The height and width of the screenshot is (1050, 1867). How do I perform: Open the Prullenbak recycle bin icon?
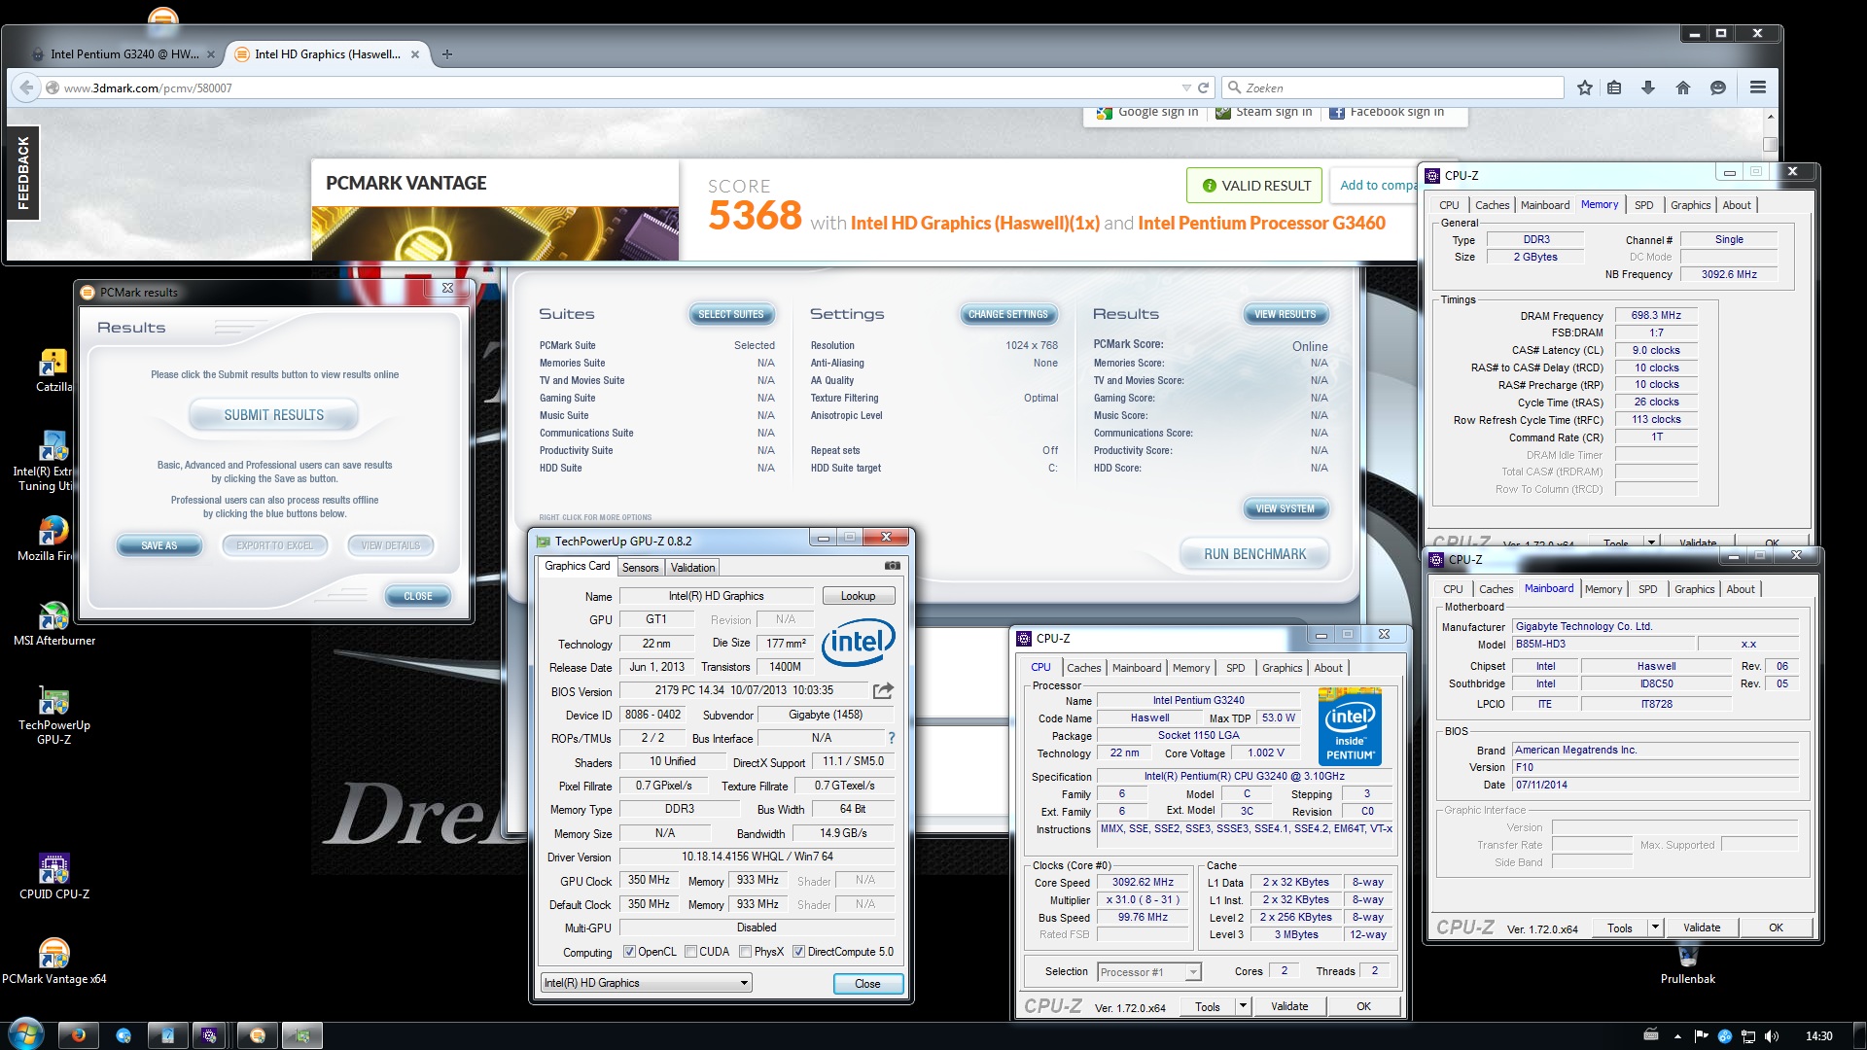[x=1688, y=962]
